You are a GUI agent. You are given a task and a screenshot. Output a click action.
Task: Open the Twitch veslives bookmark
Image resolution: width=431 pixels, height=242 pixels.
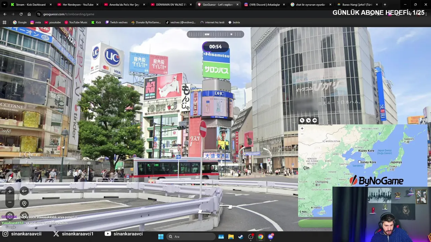coord(116,22)
